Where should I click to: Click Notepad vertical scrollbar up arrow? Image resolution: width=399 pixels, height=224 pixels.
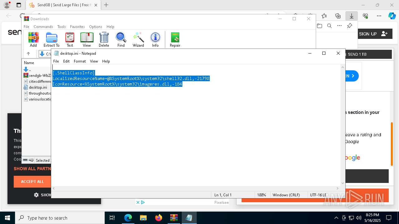343,67
